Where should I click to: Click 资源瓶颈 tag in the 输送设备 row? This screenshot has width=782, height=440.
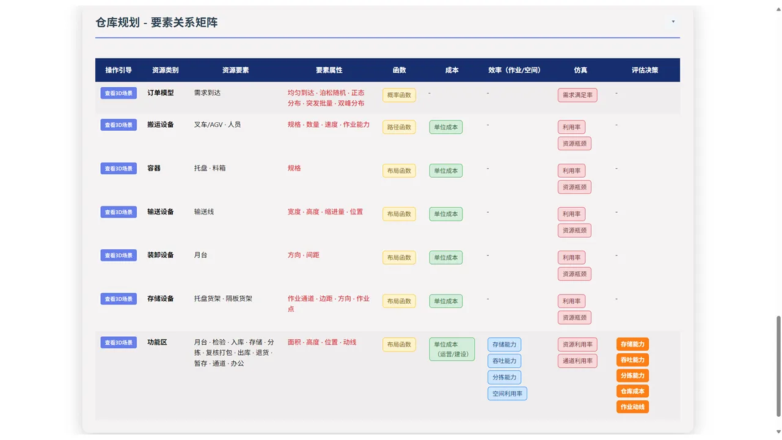(574, 230)
